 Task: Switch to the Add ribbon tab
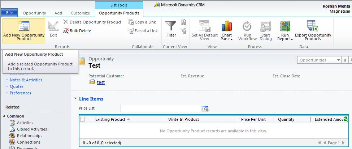[58, 13]
